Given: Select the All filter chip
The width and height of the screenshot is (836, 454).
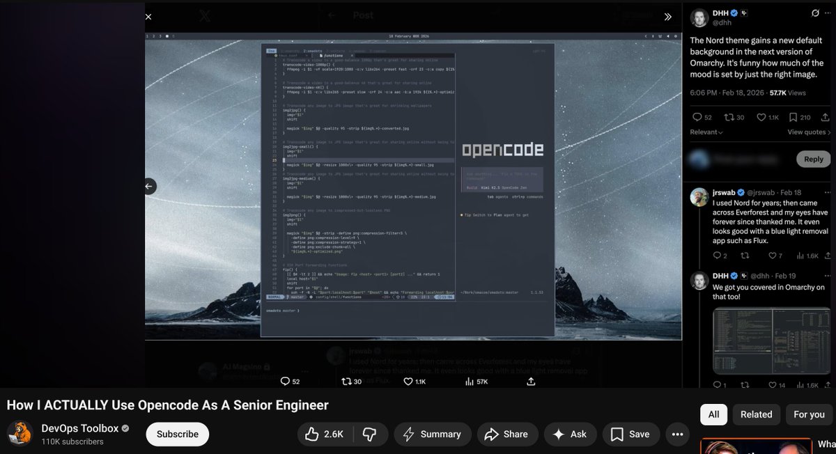Looking at the screenshot, I should 713,414.
